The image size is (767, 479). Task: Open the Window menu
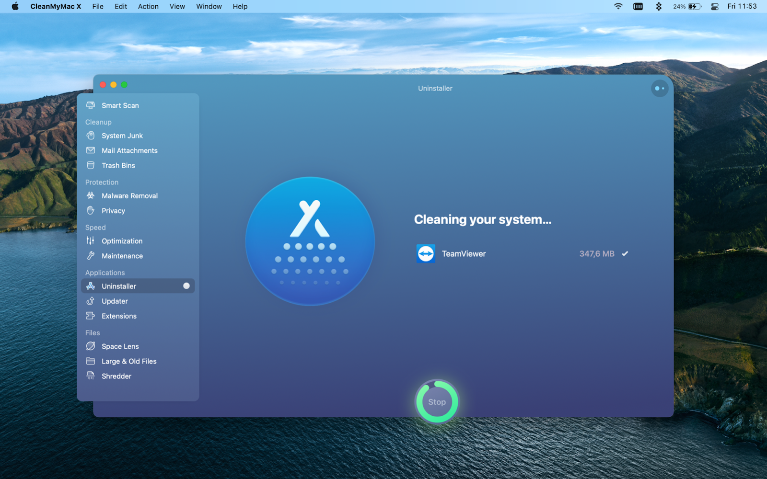coord(209,6)
